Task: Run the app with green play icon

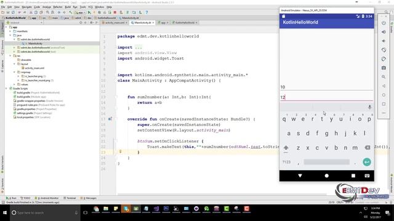Action: tap(89, 12)
